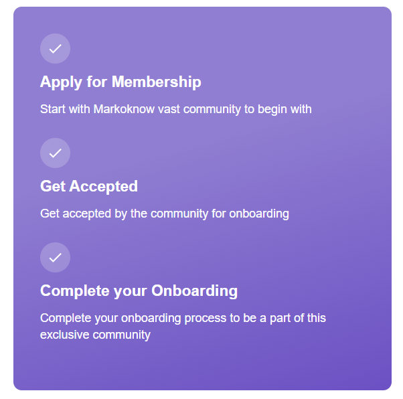Click the checkmark above Complete your Onboarding
403x399 pixels.
(55, 257)
